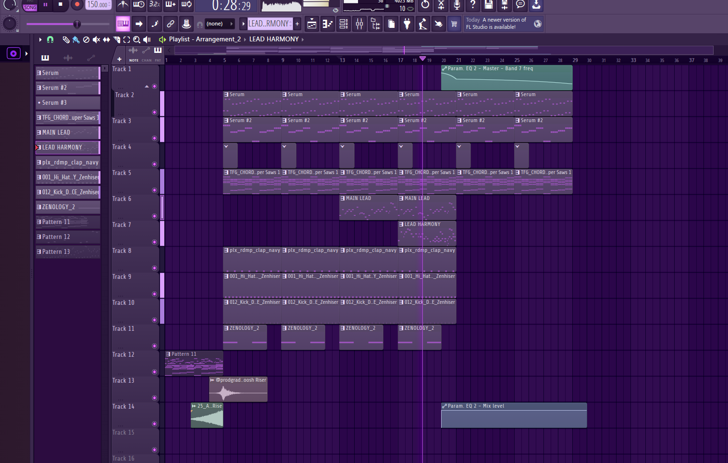728x463 pixels.
Task: Click the newer version available notification
Action: click(496, 24)
